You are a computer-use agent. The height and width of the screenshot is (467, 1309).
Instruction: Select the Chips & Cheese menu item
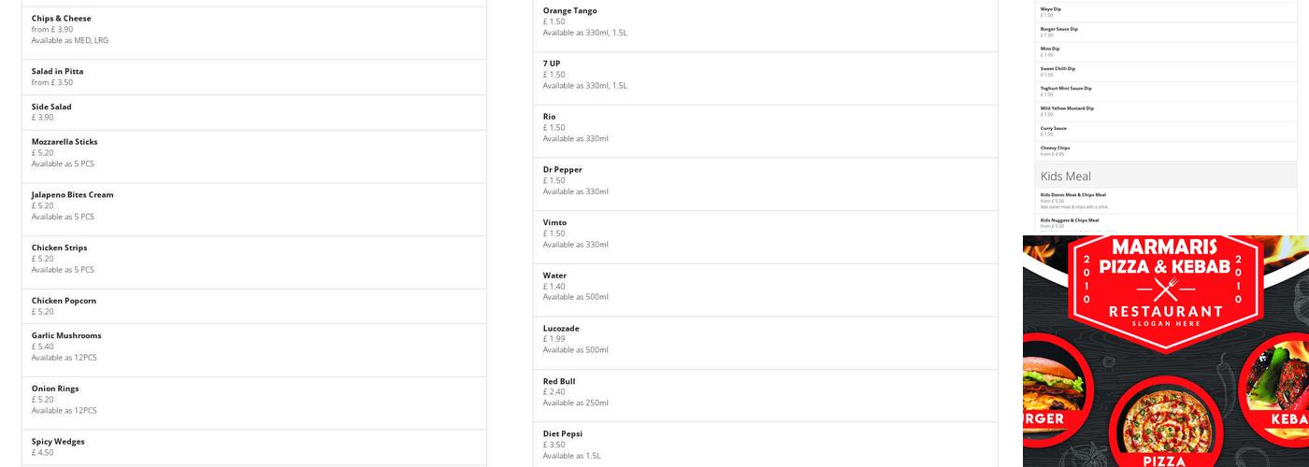click(x=62, y=19)
